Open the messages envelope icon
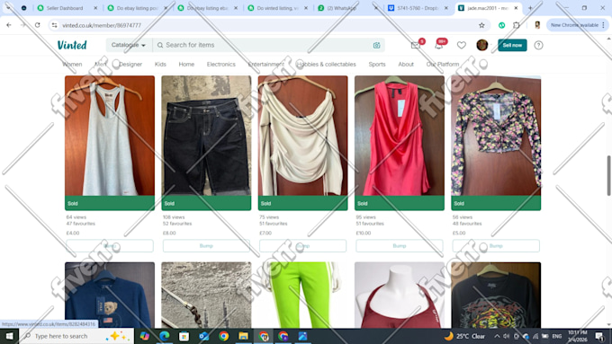This screenshot has height=344, width=612. click(x=416, y=45)
